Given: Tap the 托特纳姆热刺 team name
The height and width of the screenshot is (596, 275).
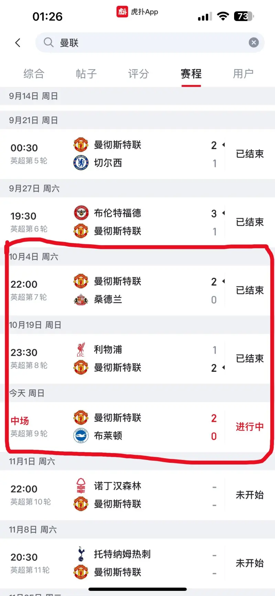Looking at the screenshot, I should [x=122, y=554].
